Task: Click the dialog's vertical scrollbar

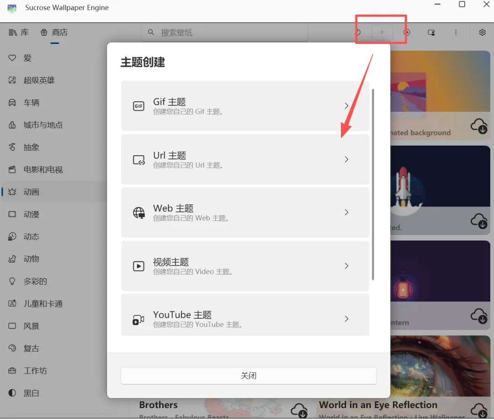Action: pos(373,185)
